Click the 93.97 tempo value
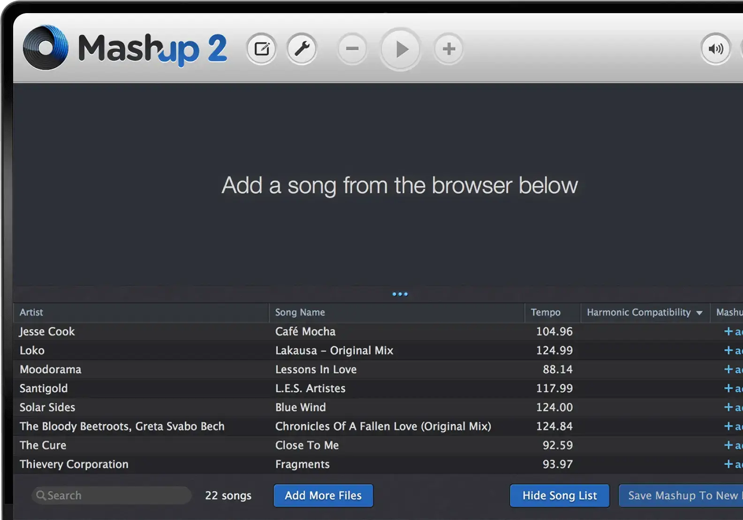This screenshot has height=520, width=743. pyautogui.click(x=558, y=464)
